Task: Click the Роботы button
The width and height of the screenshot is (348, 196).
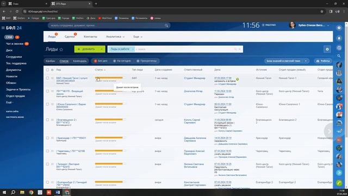Action: click(x=323, y=61)
